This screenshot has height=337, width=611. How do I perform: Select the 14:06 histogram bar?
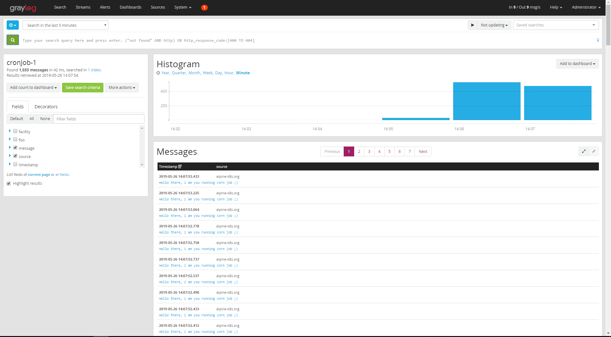[487, 101]
